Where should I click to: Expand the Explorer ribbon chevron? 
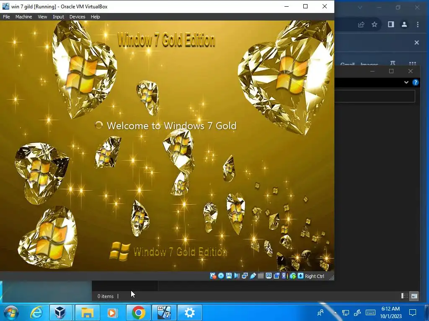tap(406, 82)
